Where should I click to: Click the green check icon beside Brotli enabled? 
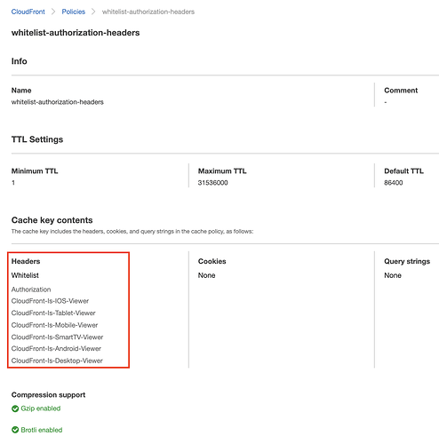(15, 430)
